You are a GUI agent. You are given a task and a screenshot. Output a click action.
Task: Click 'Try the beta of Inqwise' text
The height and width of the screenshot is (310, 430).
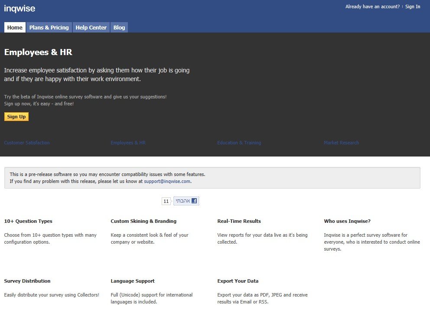click(x=85, y=97)
